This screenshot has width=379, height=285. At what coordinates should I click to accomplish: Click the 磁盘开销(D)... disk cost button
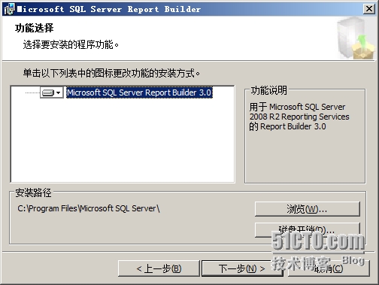point(308,229)
